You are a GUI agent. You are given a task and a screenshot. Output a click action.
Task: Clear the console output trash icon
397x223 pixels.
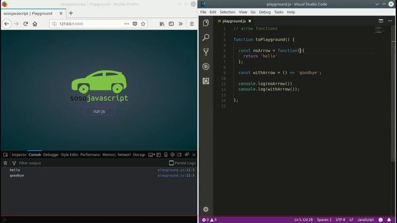tap(6, 163)
